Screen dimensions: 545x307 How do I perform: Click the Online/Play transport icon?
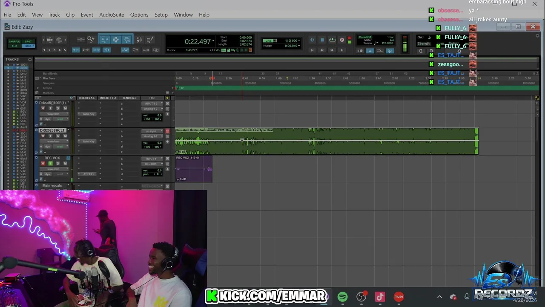(x=312, y=40)
